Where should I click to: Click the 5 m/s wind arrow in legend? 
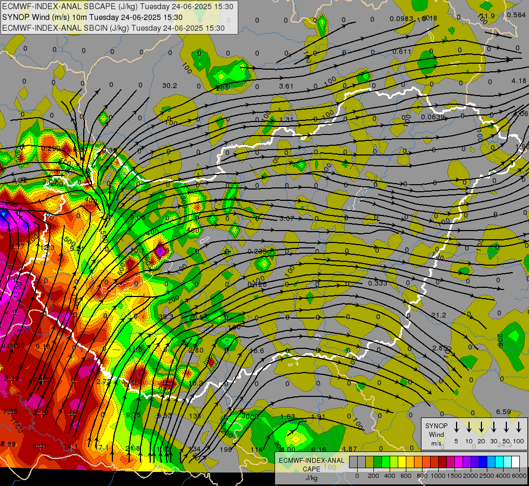tap(456, 427)
